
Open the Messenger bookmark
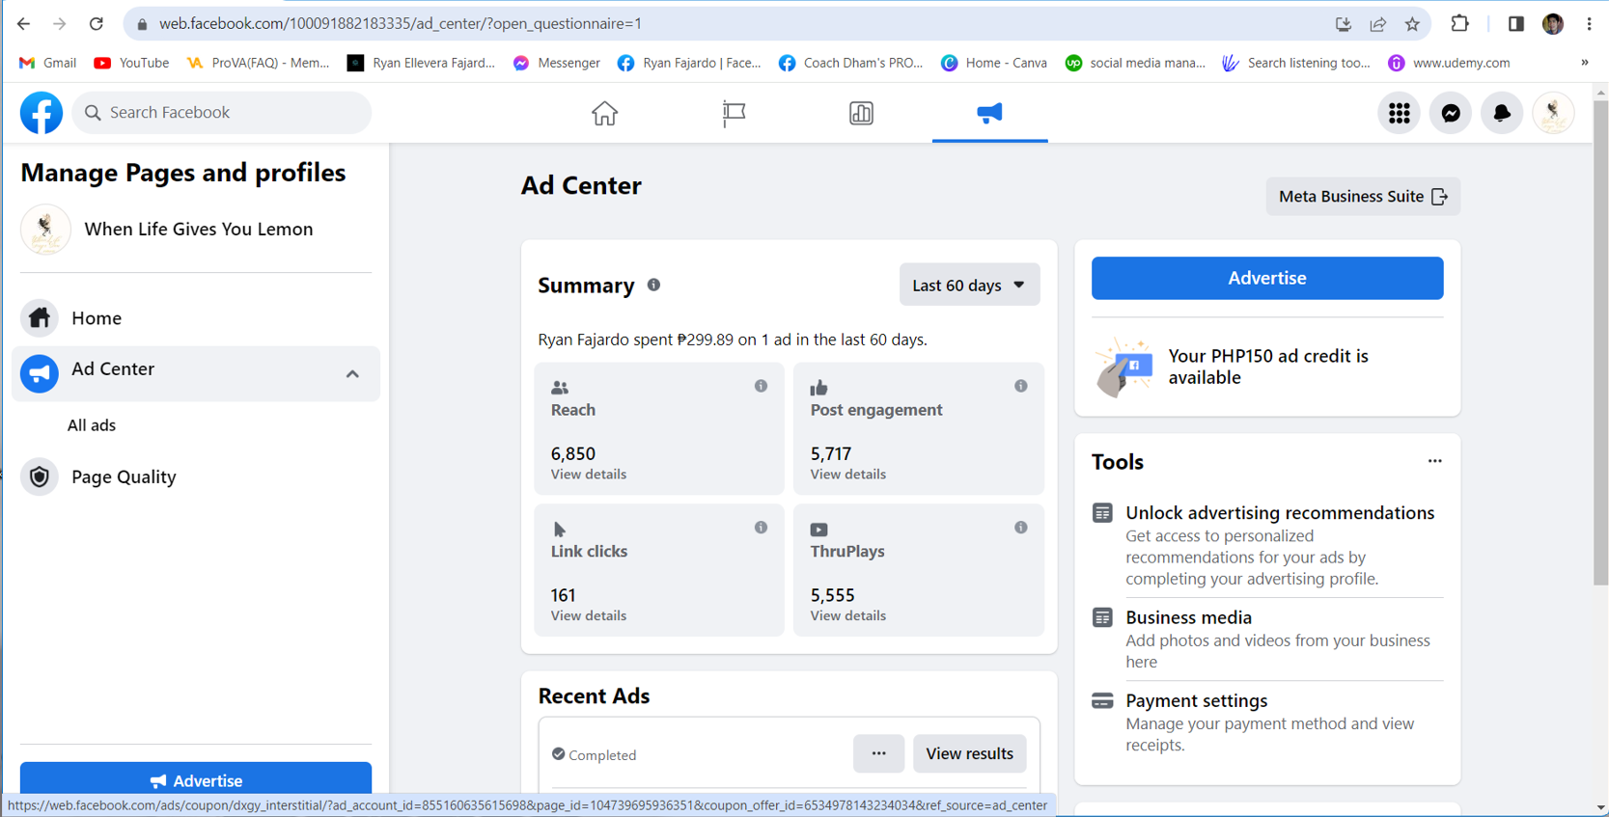[x=557, y=63]
